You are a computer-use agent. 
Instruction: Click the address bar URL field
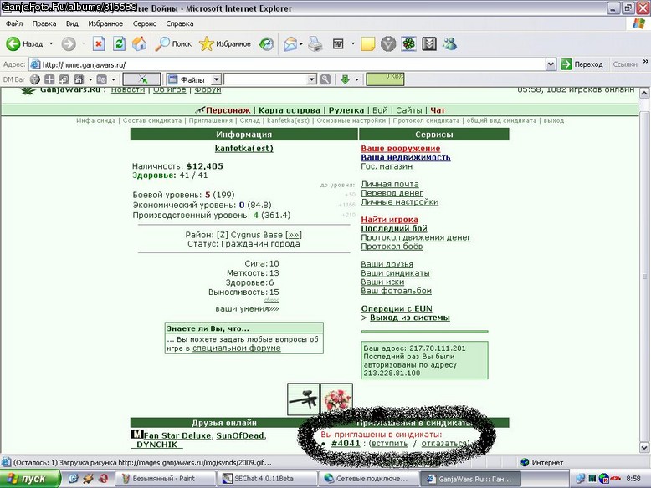tap(287, 64)
